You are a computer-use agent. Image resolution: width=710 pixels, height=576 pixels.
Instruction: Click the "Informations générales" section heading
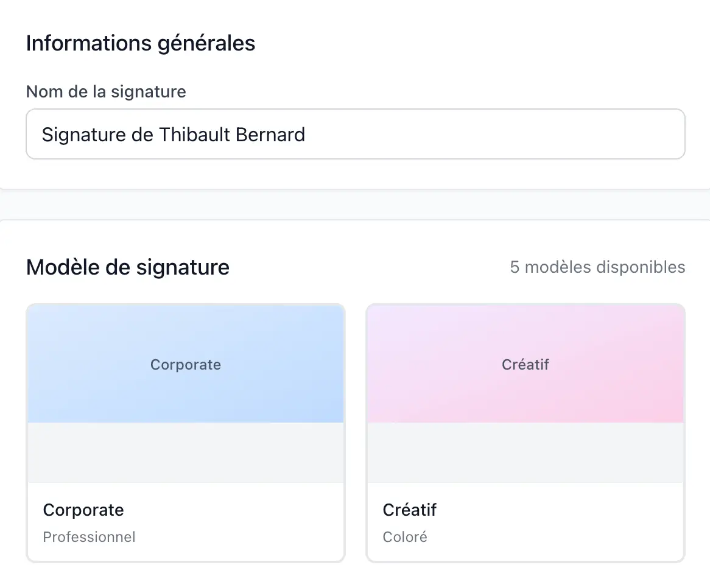(x=141, y=43)
